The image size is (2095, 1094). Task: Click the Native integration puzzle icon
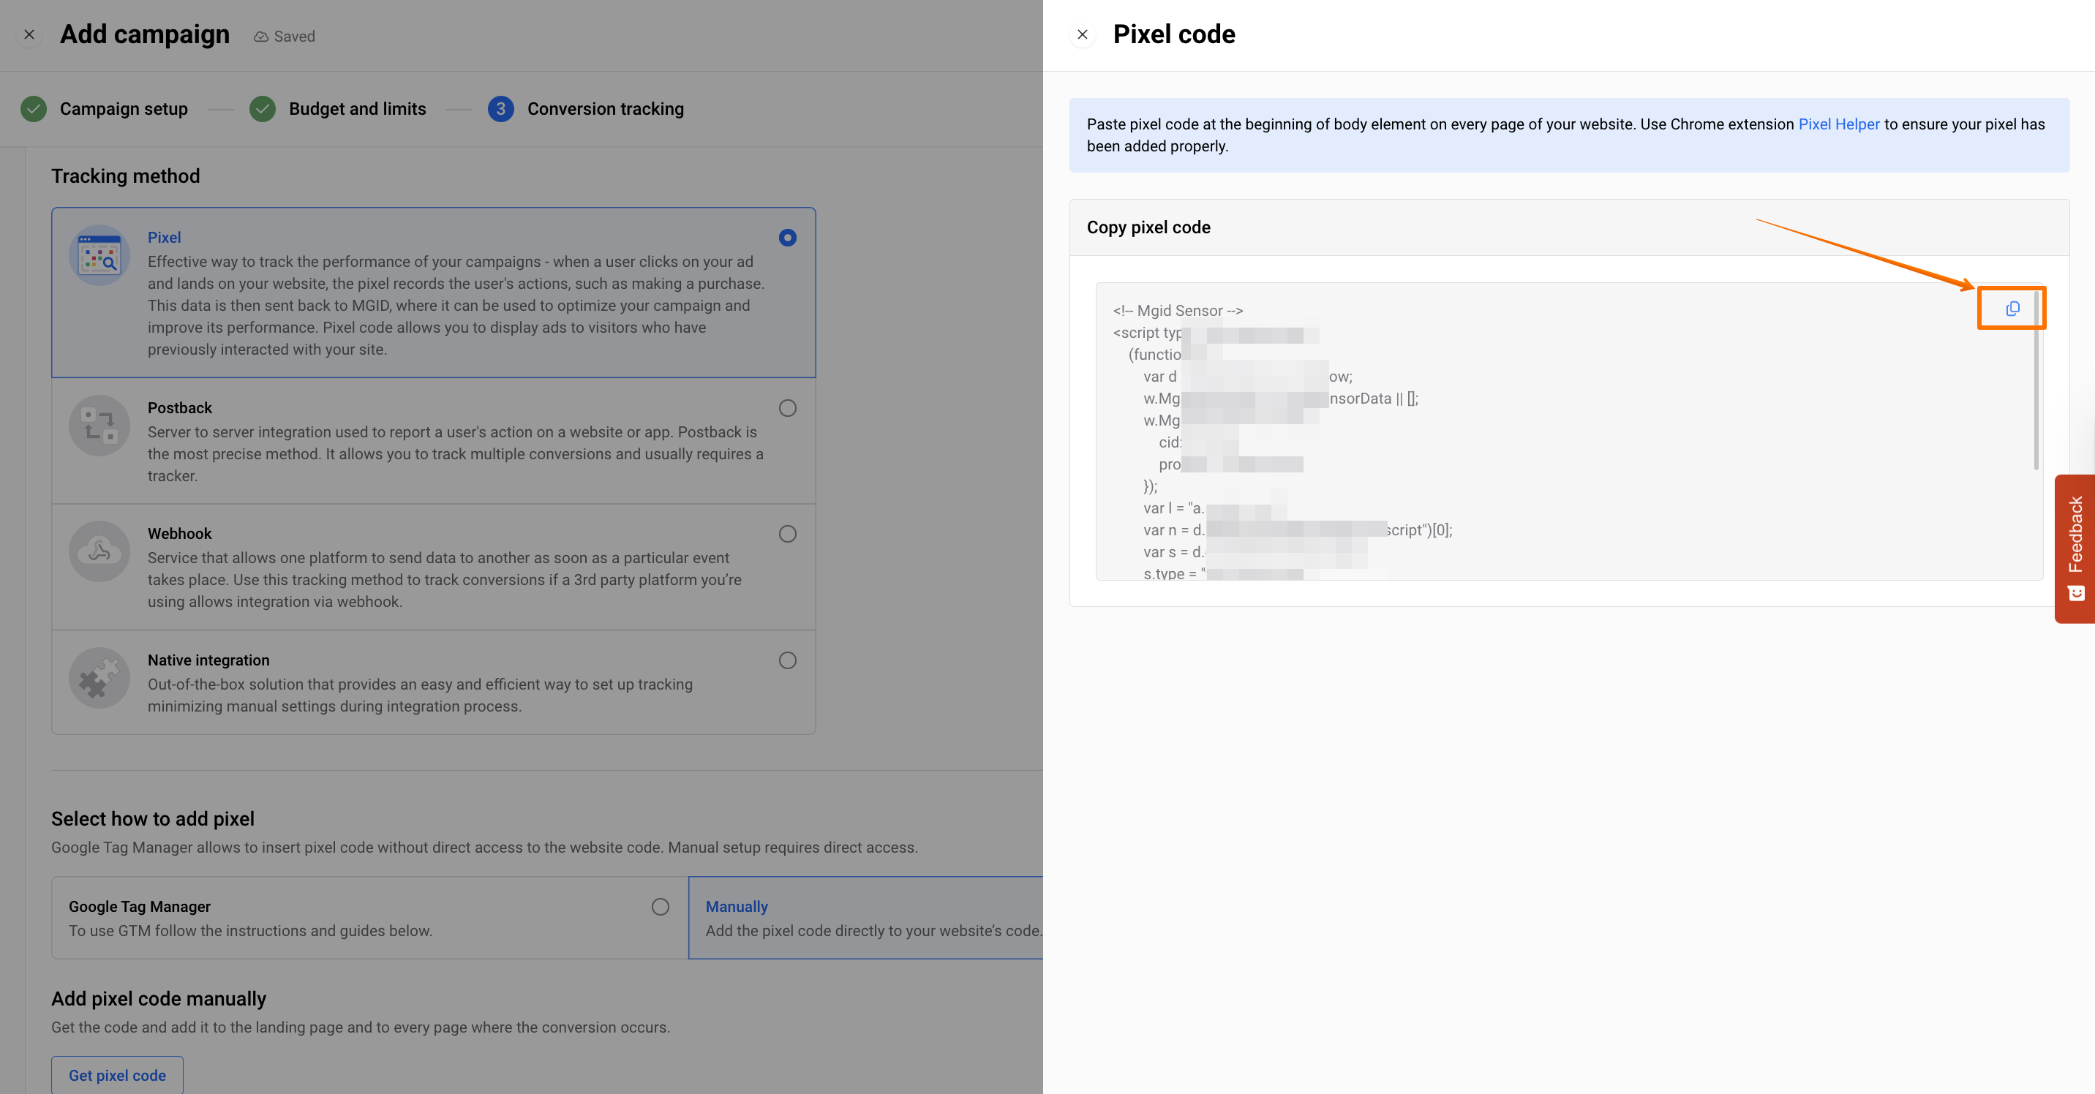[99, 677]
